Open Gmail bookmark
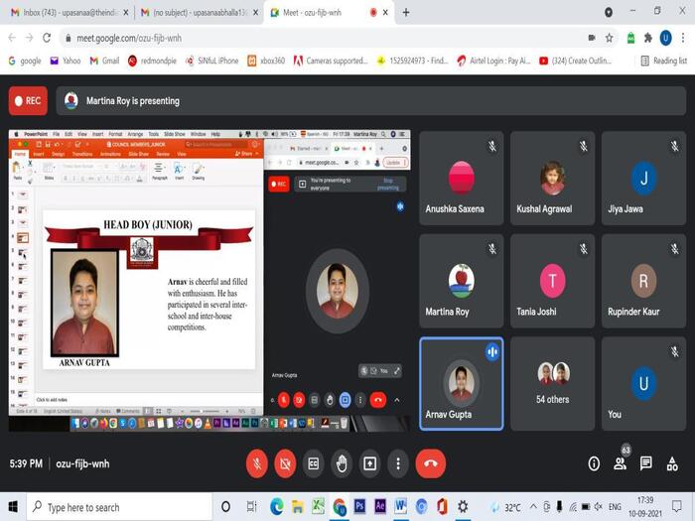The height and width of the screenshot is (521, 695). coord(104,61)
